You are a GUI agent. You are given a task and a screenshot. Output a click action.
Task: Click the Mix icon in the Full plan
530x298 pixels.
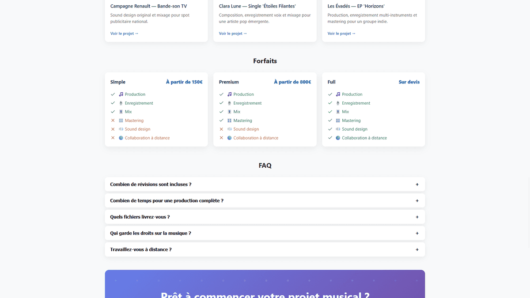click(338, 112)
